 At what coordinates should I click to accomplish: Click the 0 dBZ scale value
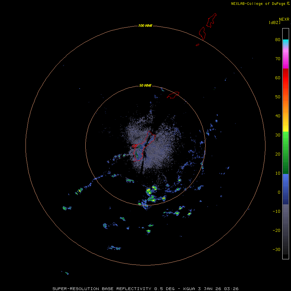tap(279, 192)
